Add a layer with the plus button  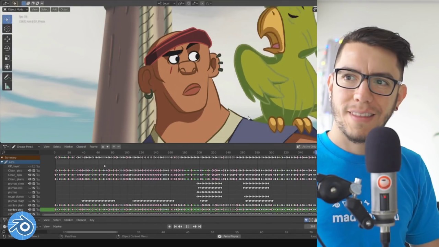coord(114,146)
